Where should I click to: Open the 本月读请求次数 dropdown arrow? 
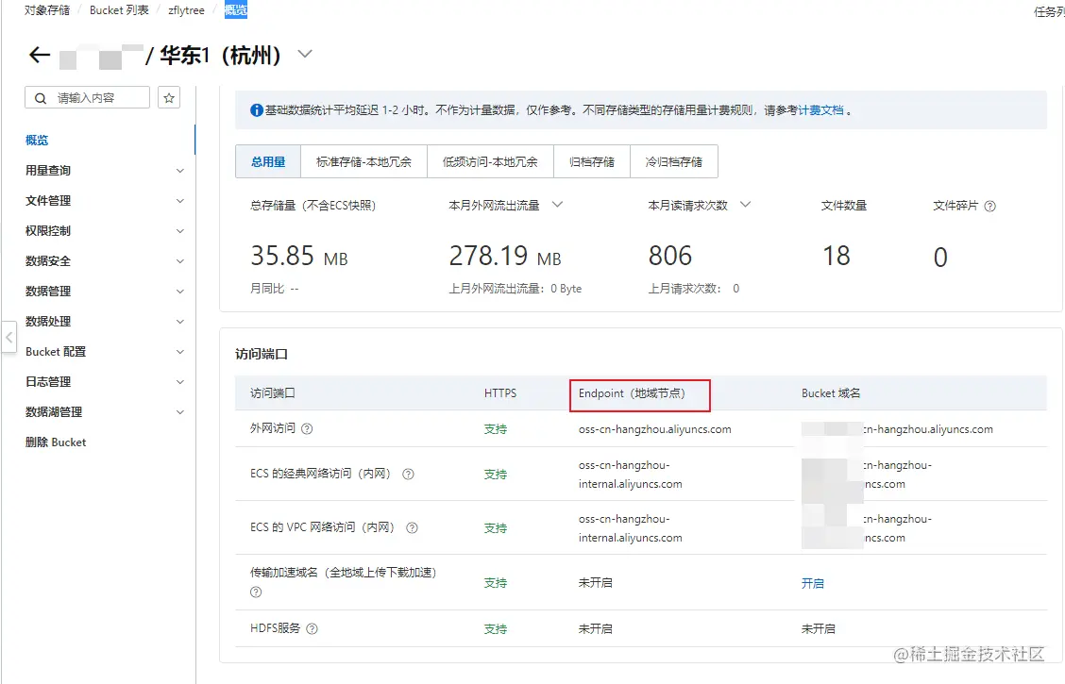(x=745, y=204)
